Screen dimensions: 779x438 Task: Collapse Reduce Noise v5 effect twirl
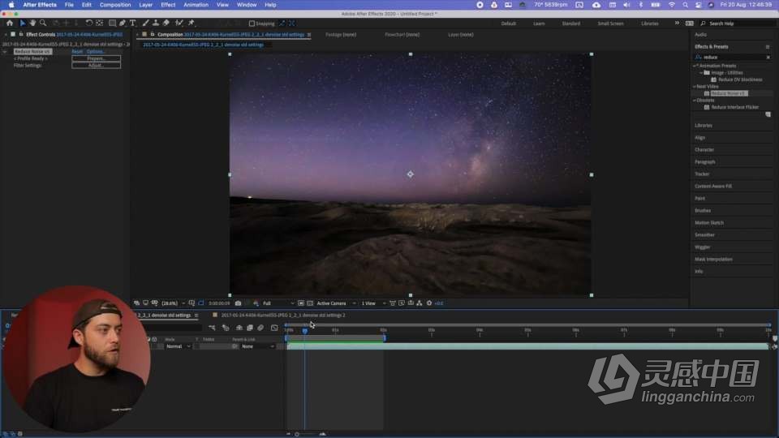(5, 52)
